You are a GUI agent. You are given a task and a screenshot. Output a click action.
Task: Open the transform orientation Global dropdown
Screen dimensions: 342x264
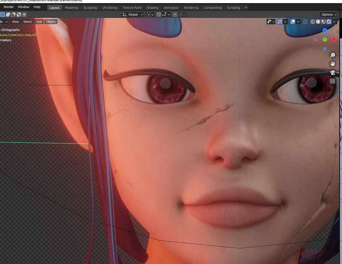133,14
